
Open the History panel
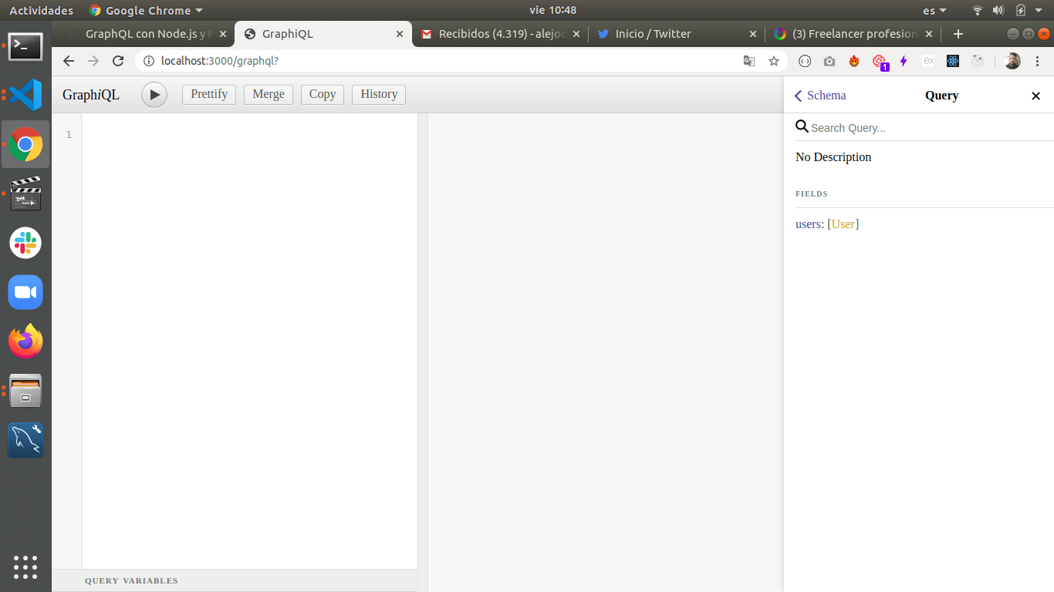pyautogui.click(x=379, y=94)
